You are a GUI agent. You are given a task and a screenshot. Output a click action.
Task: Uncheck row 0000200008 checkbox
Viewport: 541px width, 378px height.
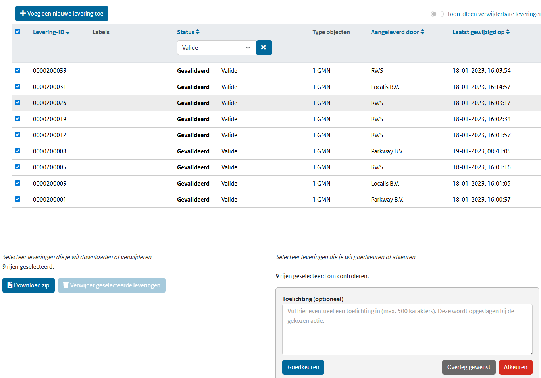click(17, 151)
